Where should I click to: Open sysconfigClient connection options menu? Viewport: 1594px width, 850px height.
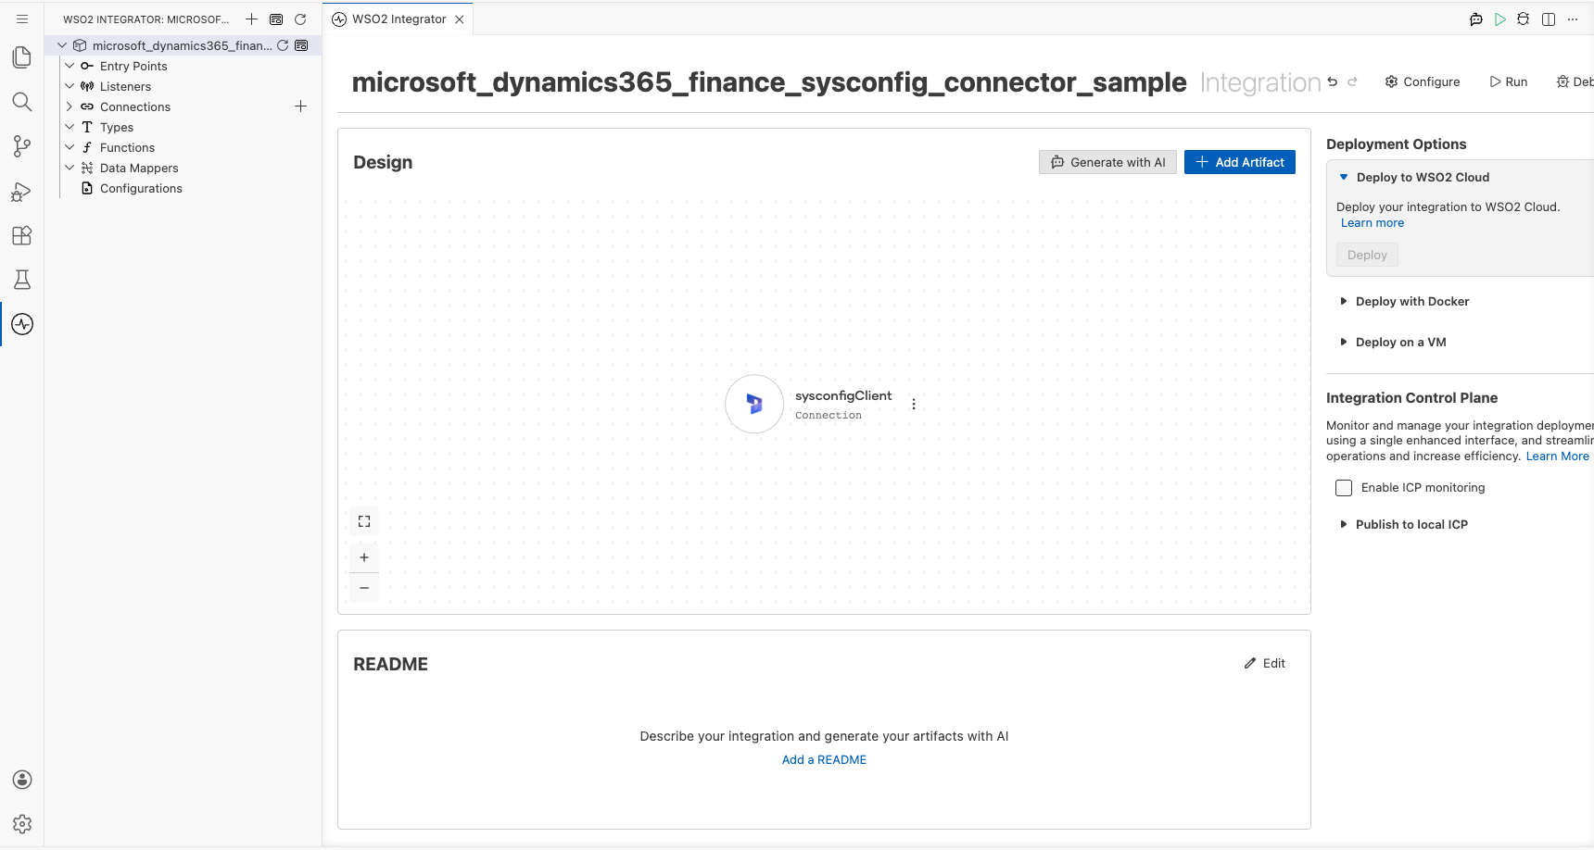tap(914, 405)
